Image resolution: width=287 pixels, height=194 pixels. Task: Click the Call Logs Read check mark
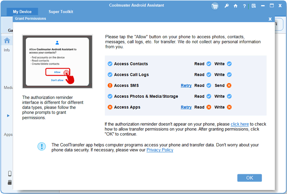[209, 75]
